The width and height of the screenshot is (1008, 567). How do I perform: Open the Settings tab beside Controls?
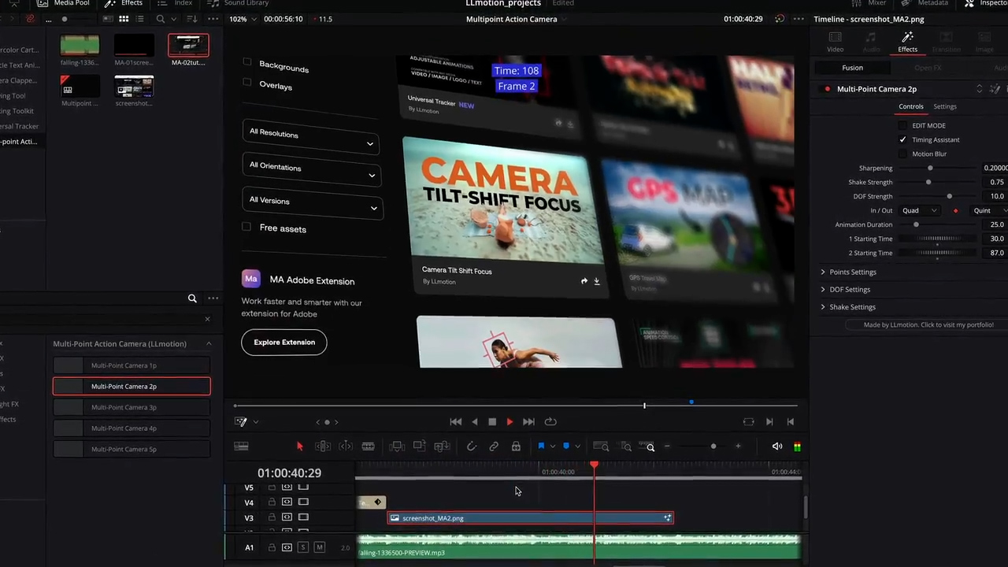point(945,106)
